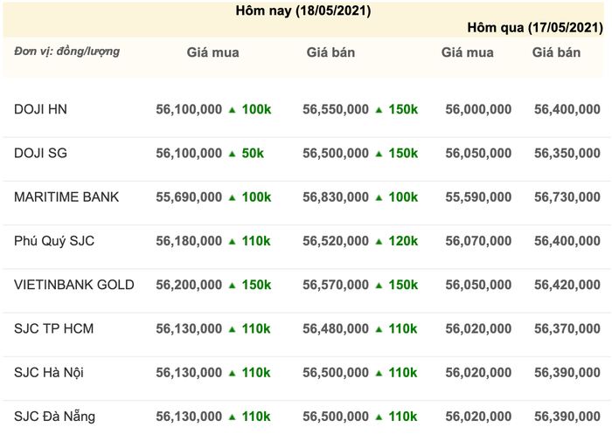Click DOJI HN yesterday's sell price 56,400,000
Viewport: 612px width, 434px height.
point(567,109)
